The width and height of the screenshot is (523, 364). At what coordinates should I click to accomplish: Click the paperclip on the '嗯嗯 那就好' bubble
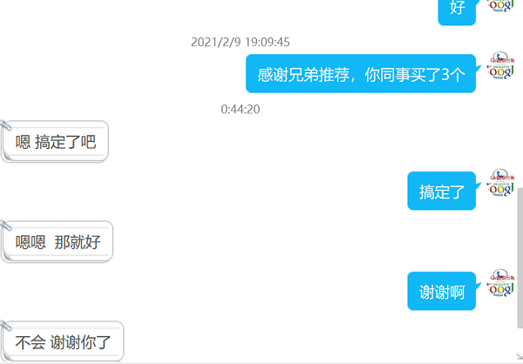[x=6, y=226]
